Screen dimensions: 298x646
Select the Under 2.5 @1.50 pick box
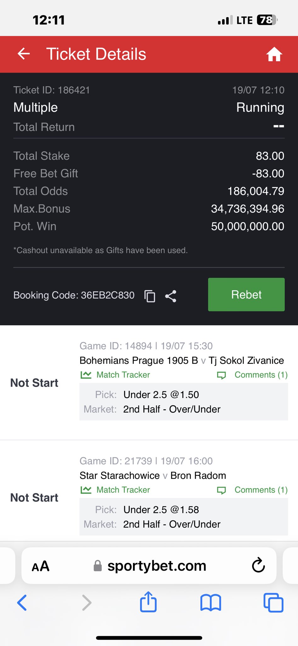[184, 402]
